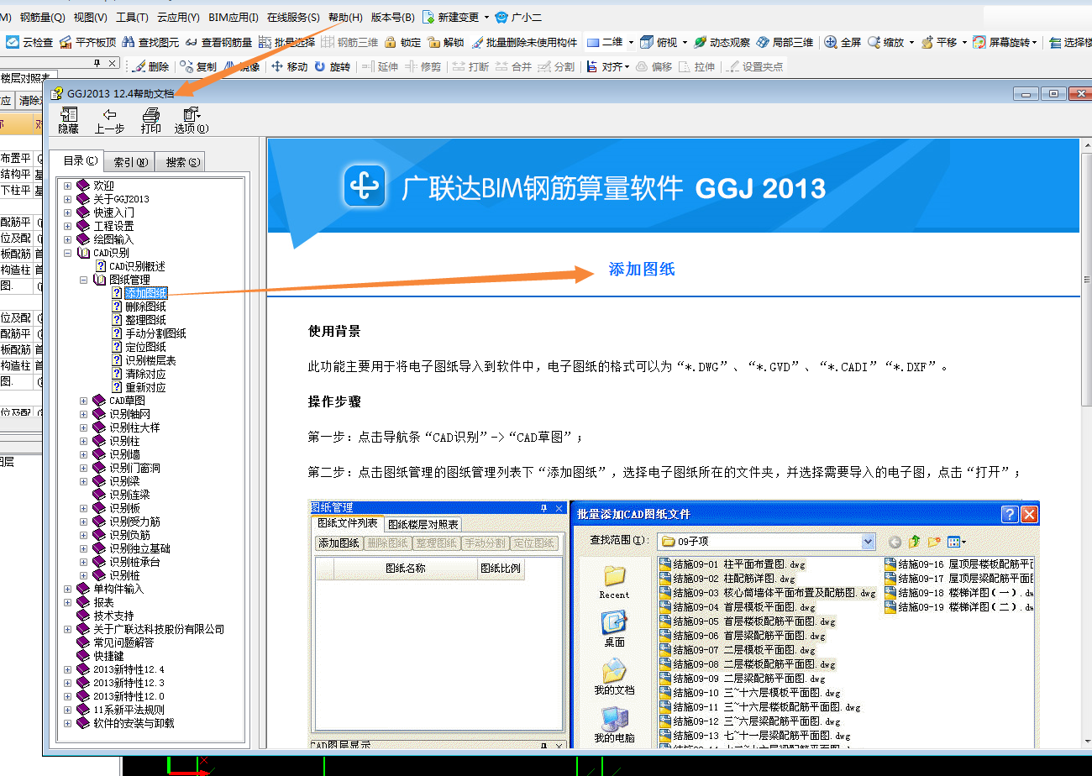Print the help page via 打印 icon

tap(151, 119)
